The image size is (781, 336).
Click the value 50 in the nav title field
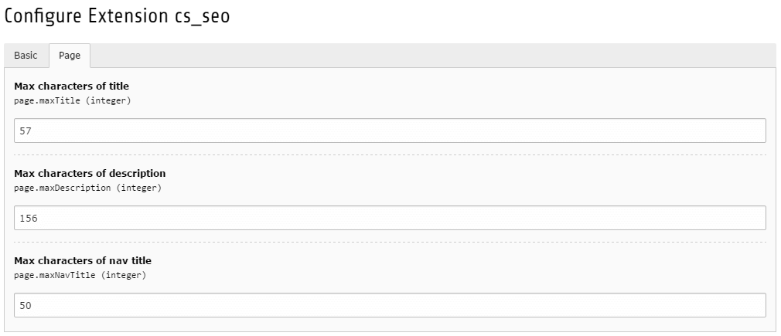click(x=26, y=305)
